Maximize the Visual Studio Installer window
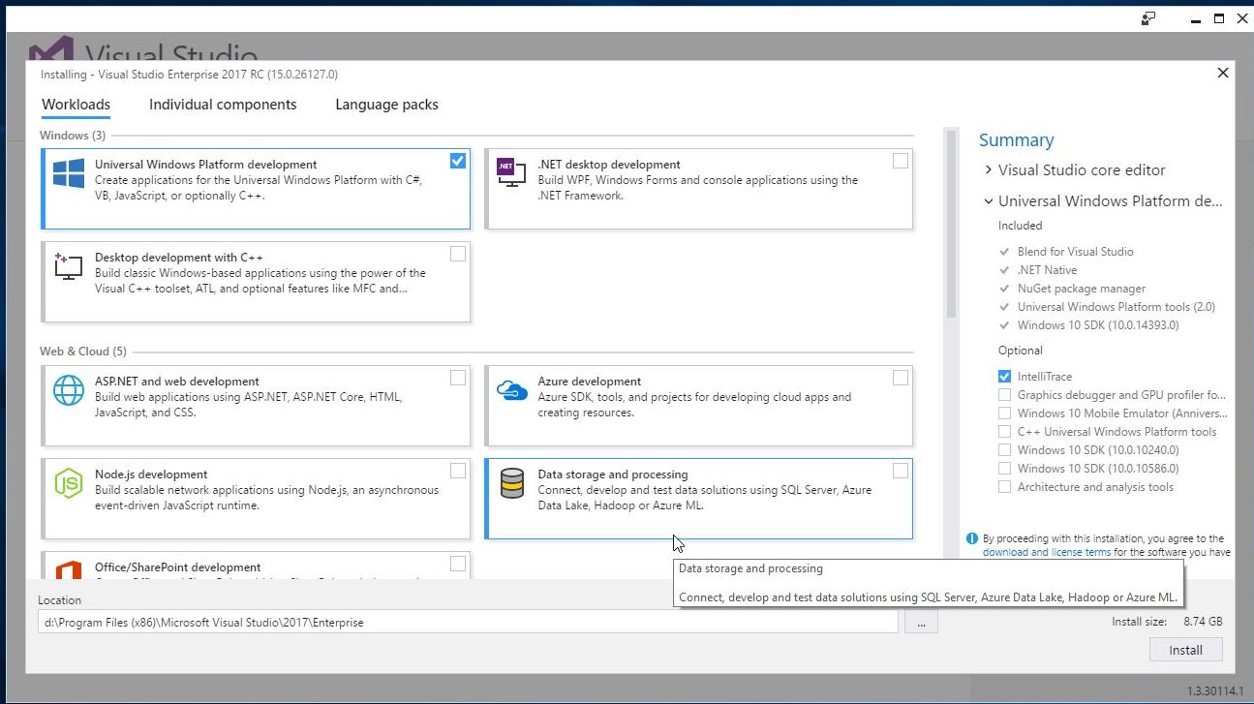 pos(1219,18)
